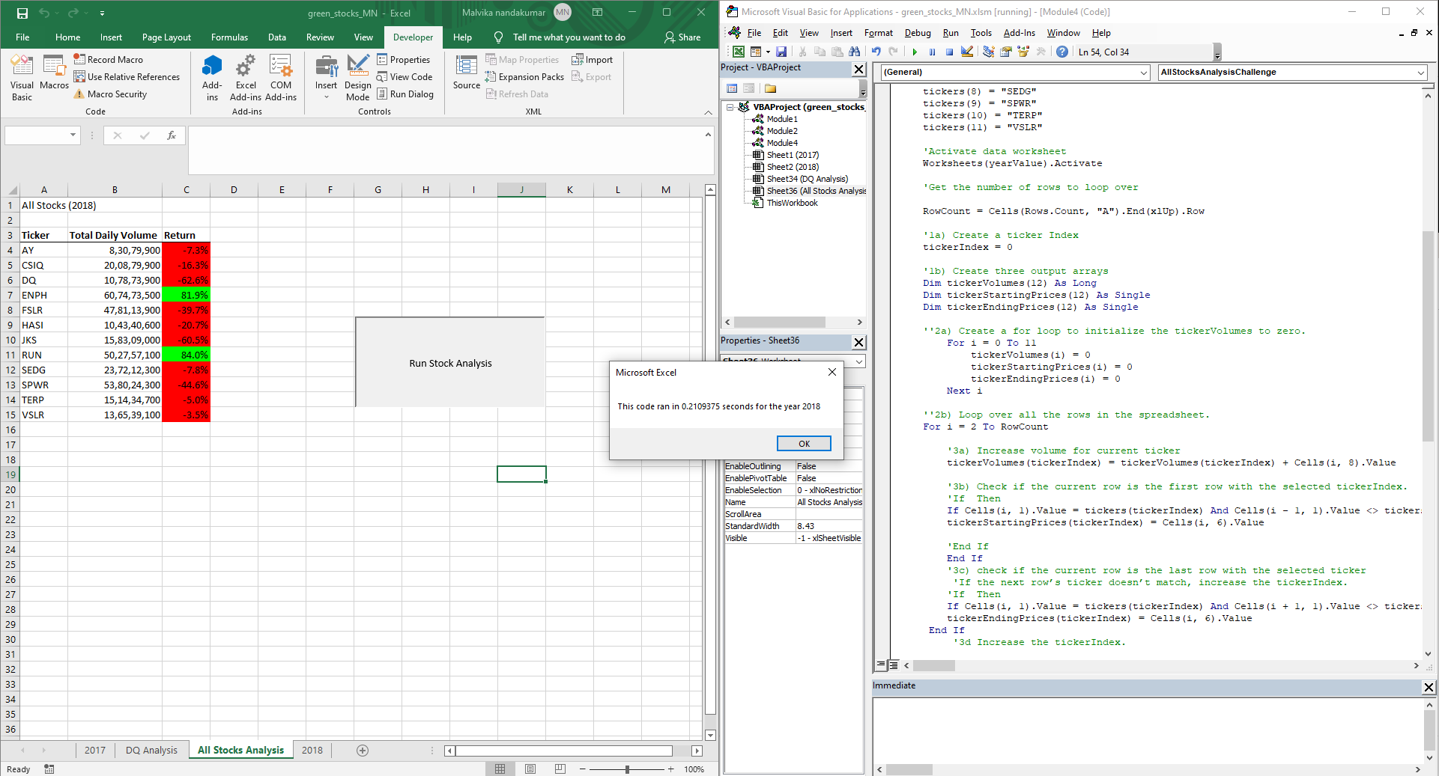Image resolution: width=1439 pixels, height=776 pixels.
Task: Click the Save icon in Excel title bar
Action: [x=22, y=13]
